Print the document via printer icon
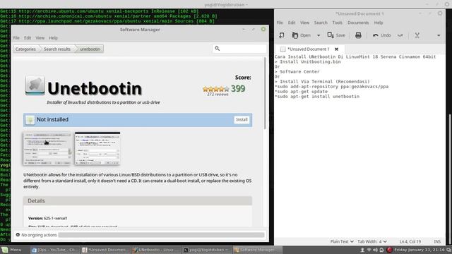Viewport: 452px width, 254px height. pyautogui.click(x=358, y=35)
